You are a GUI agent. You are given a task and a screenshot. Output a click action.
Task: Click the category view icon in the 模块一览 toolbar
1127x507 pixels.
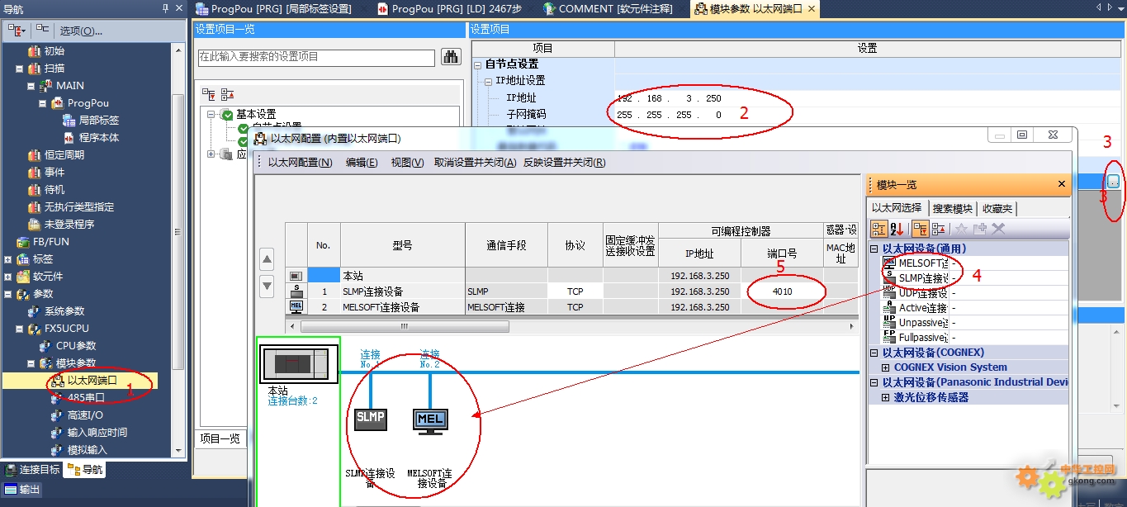[x=879, y=229]
